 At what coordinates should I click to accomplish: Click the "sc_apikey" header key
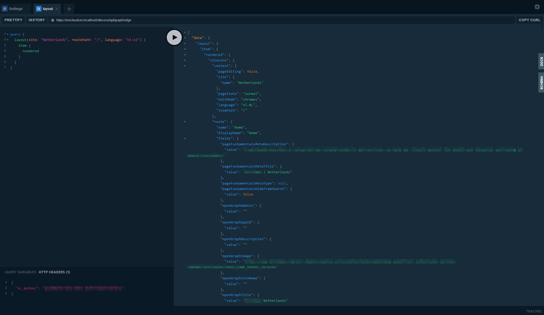coord(27,288)
